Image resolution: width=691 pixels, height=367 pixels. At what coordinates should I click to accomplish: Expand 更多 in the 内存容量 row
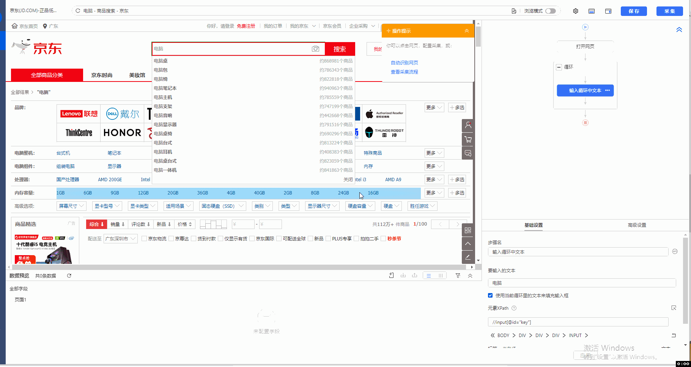point(434,193)
